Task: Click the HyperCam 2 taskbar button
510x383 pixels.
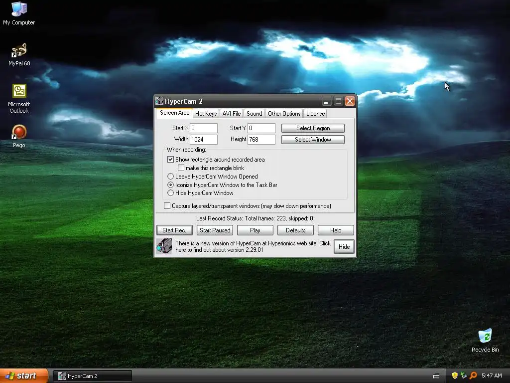Action: click(92, 376)
